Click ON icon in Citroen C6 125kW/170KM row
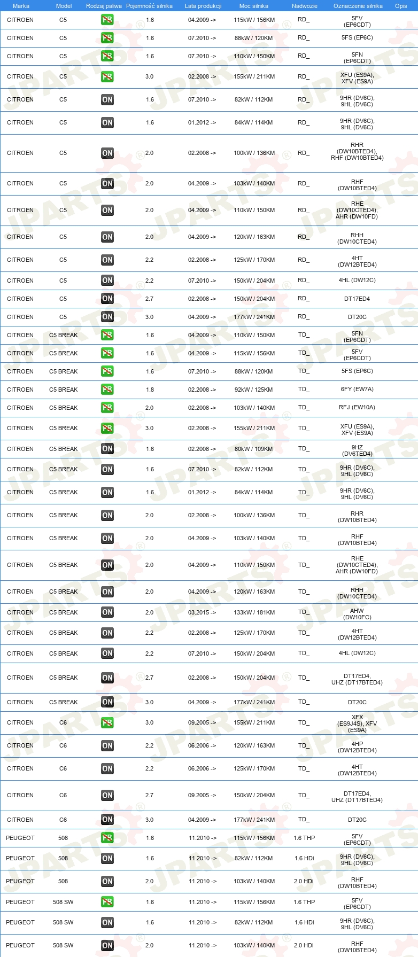The width and height of the screenshot is (418, 957). [107, 768]
